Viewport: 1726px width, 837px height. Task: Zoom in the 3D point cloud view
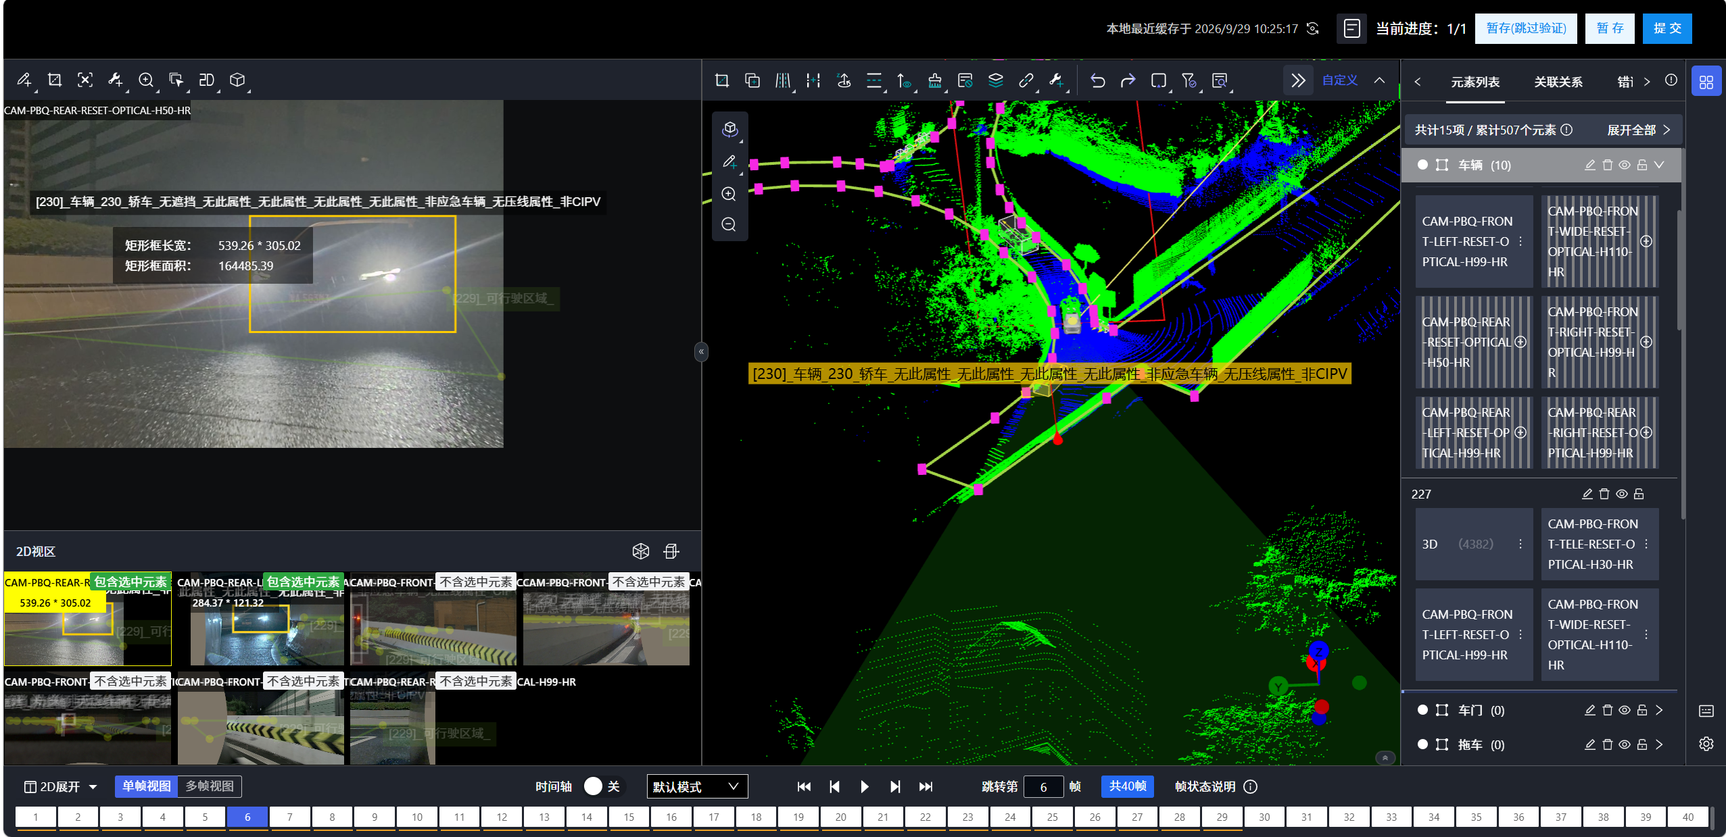click(x=729, y=194)
